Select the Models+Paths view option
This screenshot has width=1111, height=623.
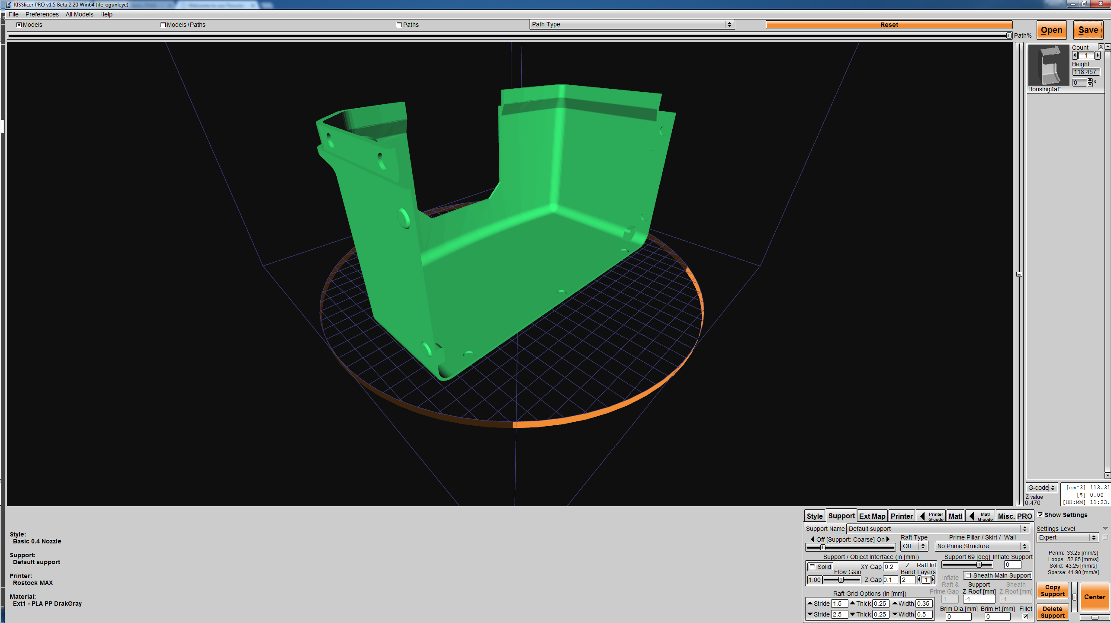[163, 25]
